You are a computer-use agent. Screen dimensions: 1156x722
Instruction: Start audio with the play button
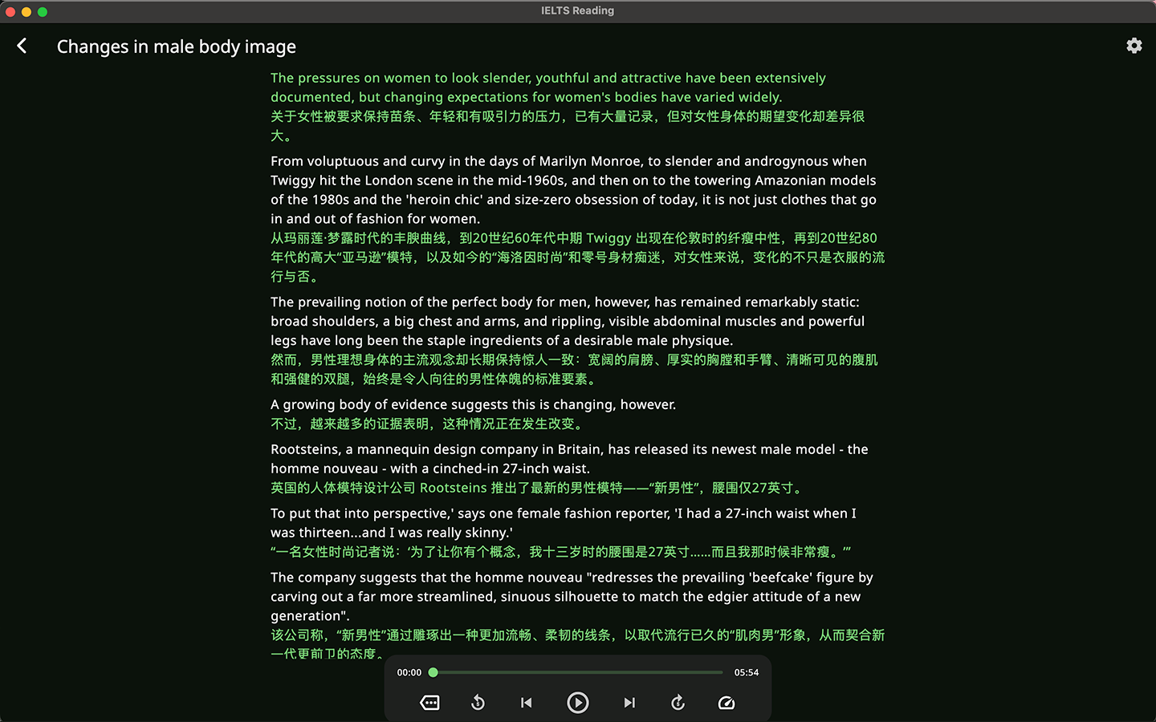[x=578, y=703]
